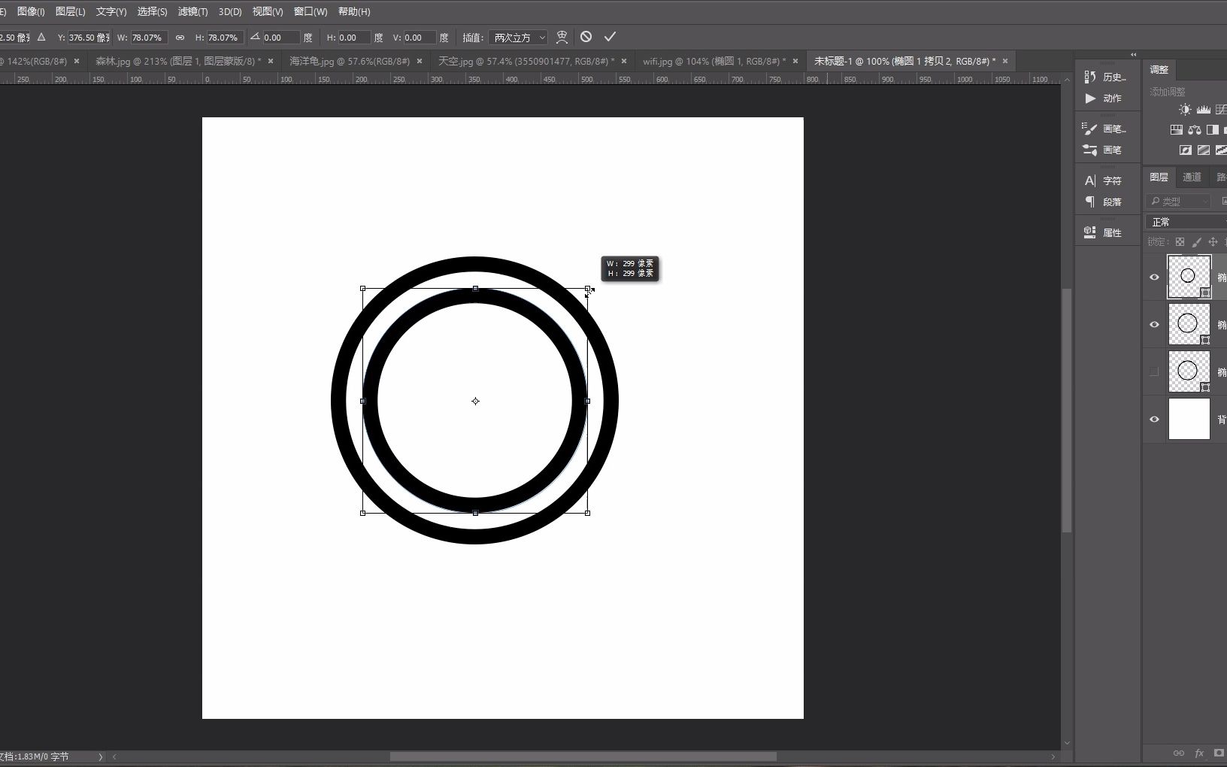Open the History (历史) panel icon
This screenshot has height=767, width=1227.
[1090, 77]
